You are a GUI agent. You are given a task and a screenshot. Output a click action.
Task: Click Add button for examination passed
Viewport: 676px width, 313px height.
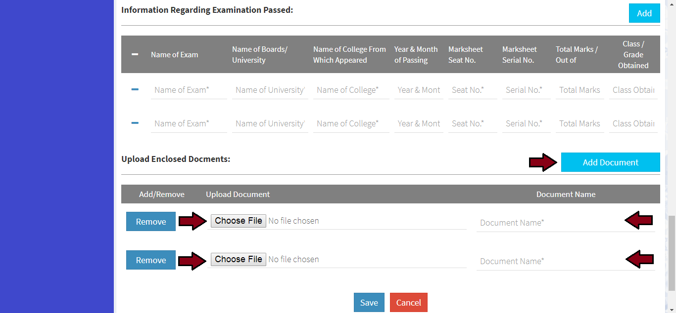pos(644,13)
